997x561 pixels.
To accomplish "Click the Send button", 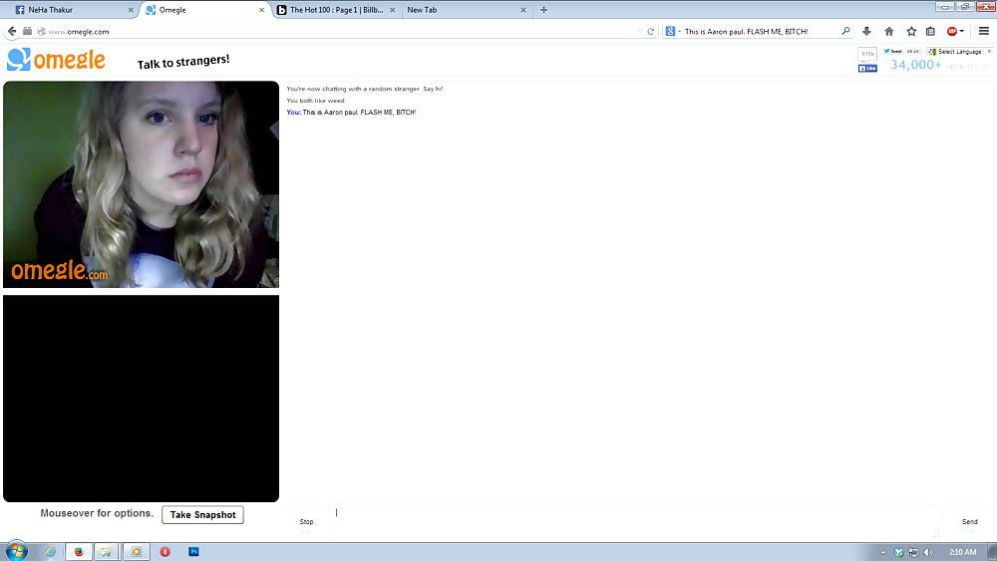I will tap(969, 524).
